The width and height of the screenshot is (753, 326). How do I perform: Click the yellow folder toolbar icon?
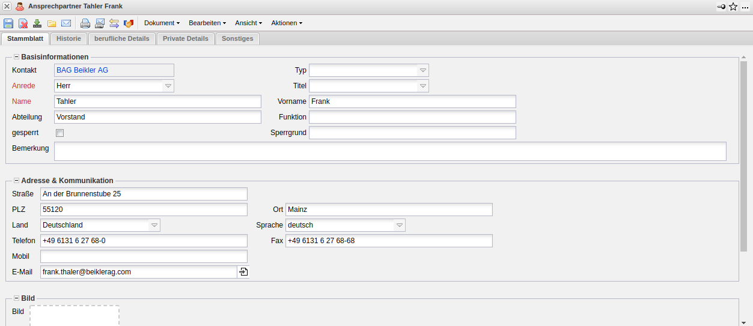click(52, 23)
